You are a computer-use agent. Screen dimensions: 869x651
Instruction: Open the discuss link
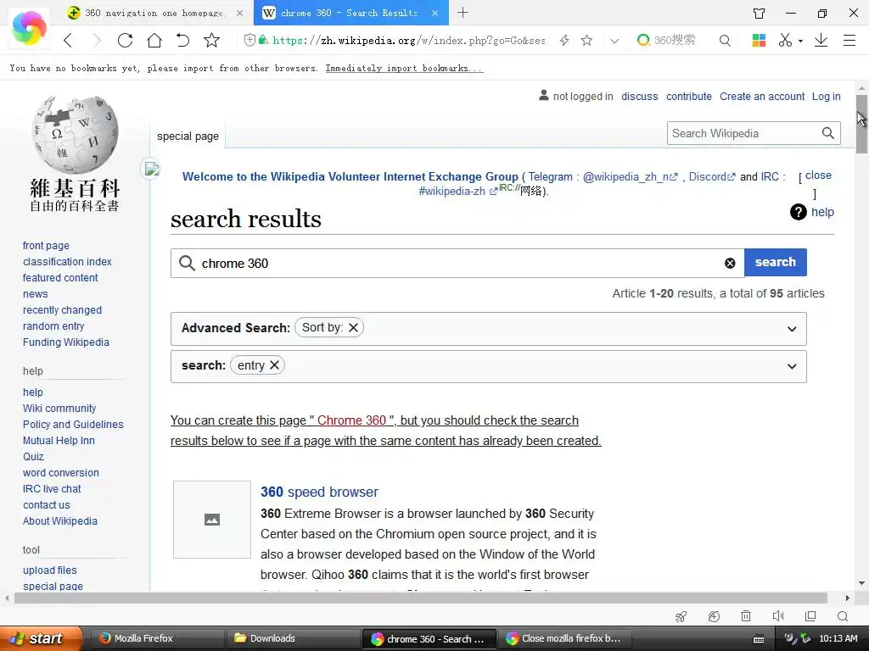tap(640, 97)
